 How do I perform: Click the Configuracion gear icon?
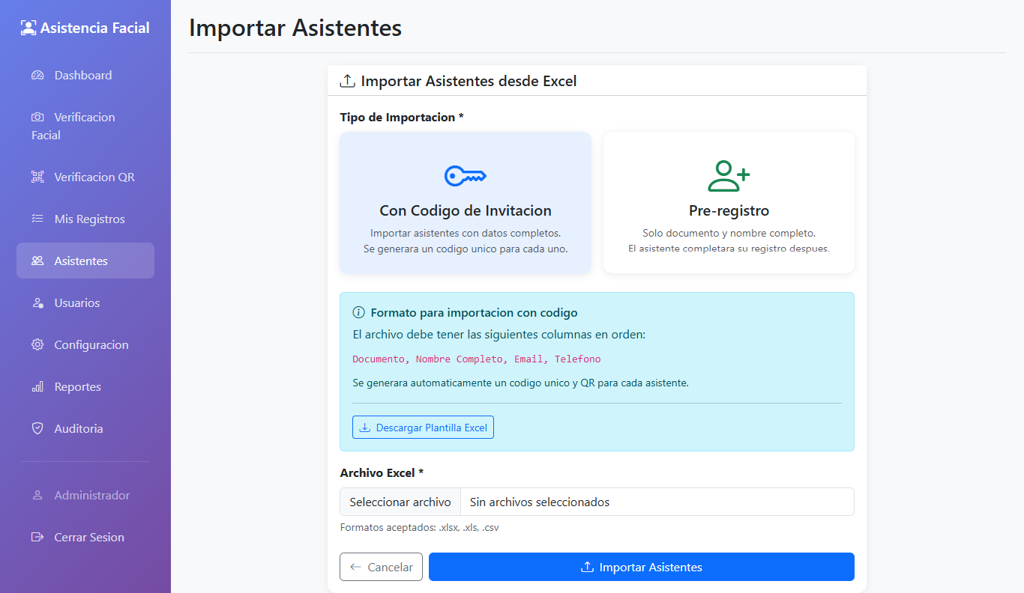coord(37,345)
